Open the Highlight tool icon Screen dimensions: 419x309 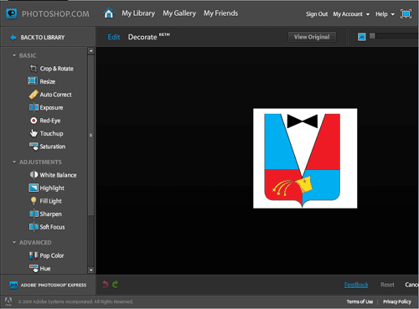pyautogui.click(x=34, y=188)
